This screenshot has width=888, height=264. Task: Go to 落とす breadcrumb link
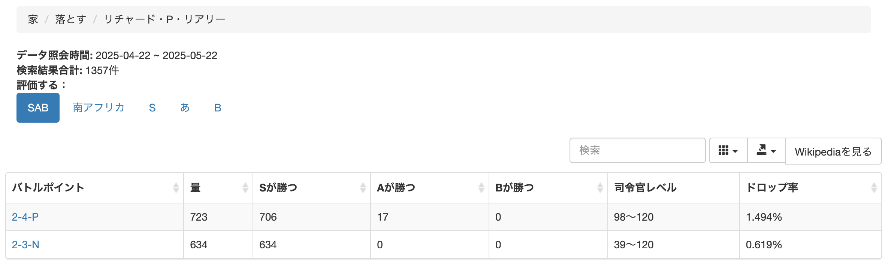[x=70, y=19]
